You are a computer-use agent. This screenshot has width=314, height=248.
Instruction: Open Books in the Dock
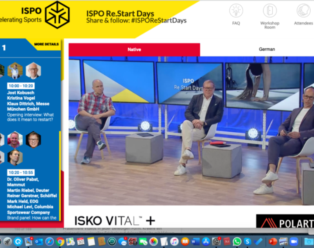[185, 241]
